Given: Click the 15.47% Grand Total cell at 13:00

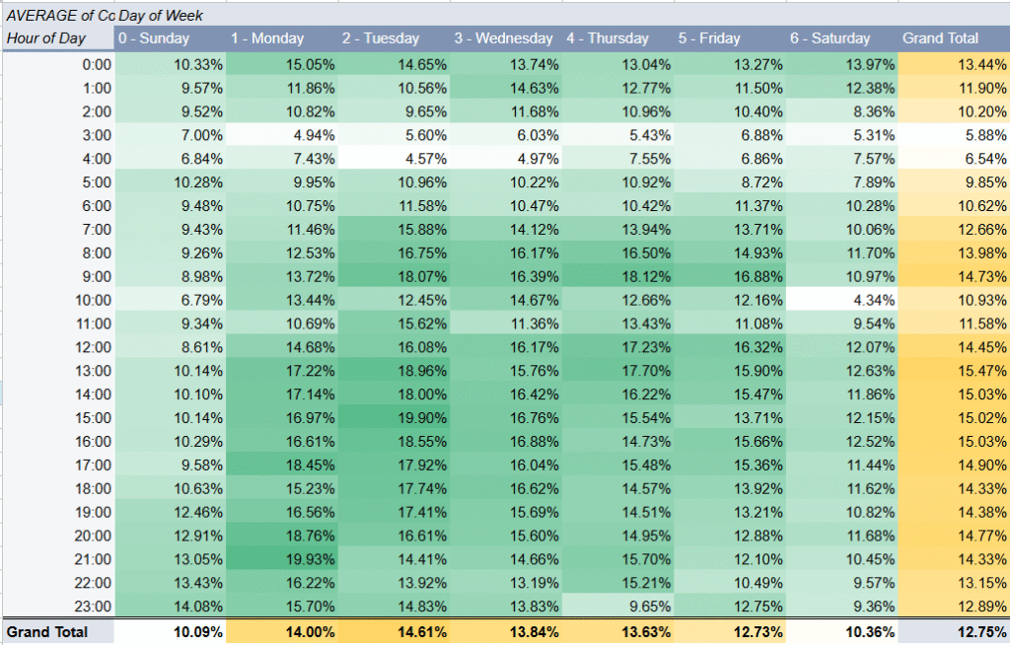Looking at the screenshot, I should [x=954, y=370].
